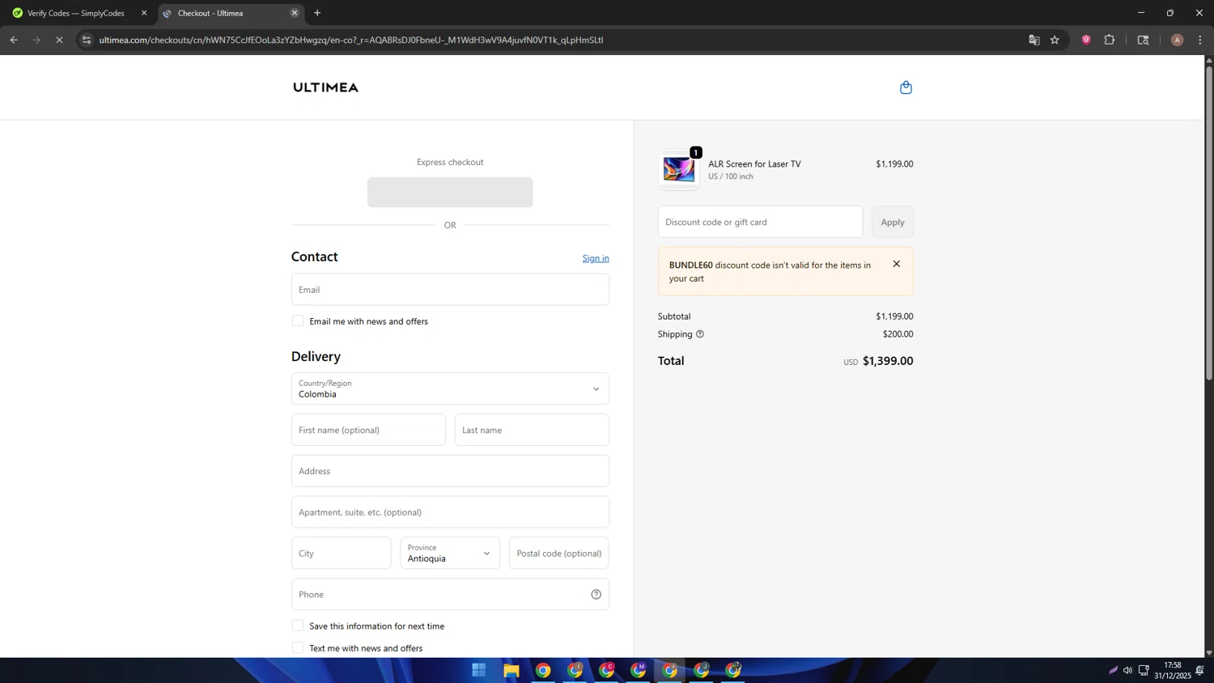The width and height of the screenshot is (1214, 683).
Task: Open the browser extensions puzzle icon
Action: pos(1110,40)
